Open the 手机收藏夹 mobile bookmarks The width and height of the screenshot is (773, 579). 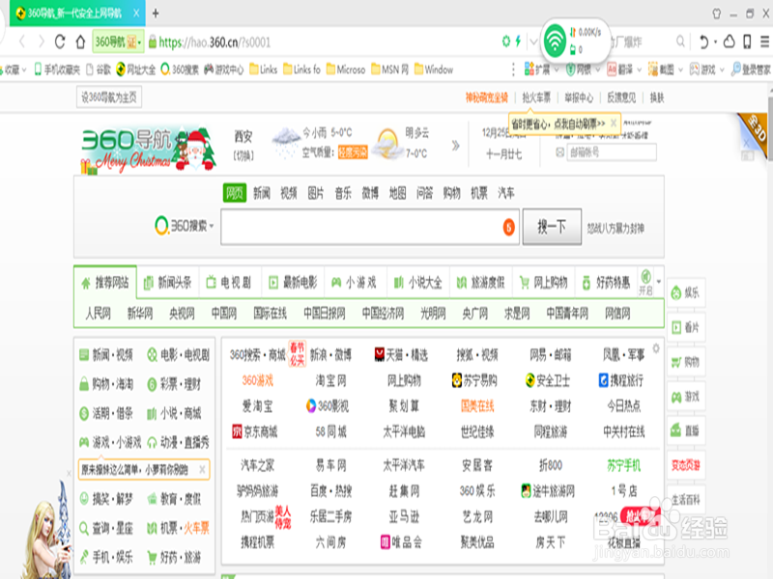pos(56,69)
